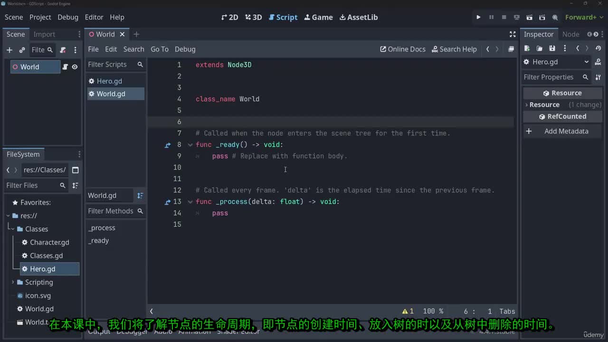
Task: Show the script warnings indicator
Action: [x=408, y=311]
